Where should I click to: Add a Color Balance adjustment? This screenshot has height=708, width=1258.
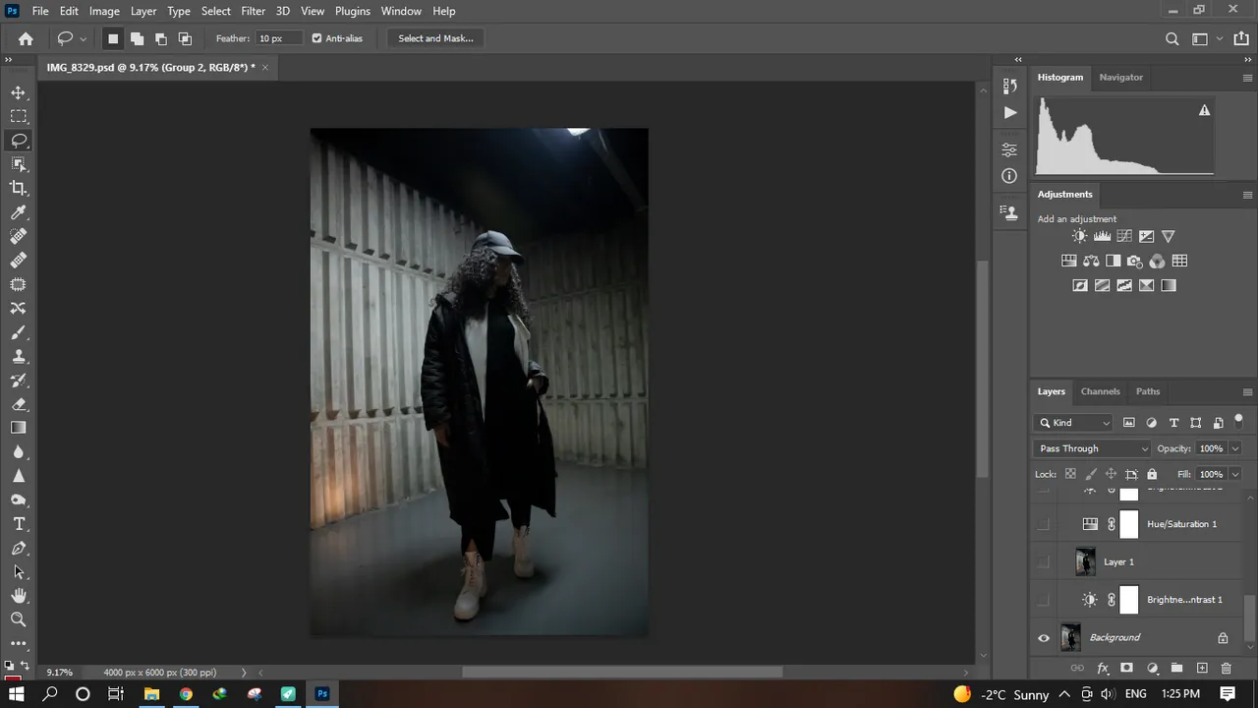(x=1091, y=261)
